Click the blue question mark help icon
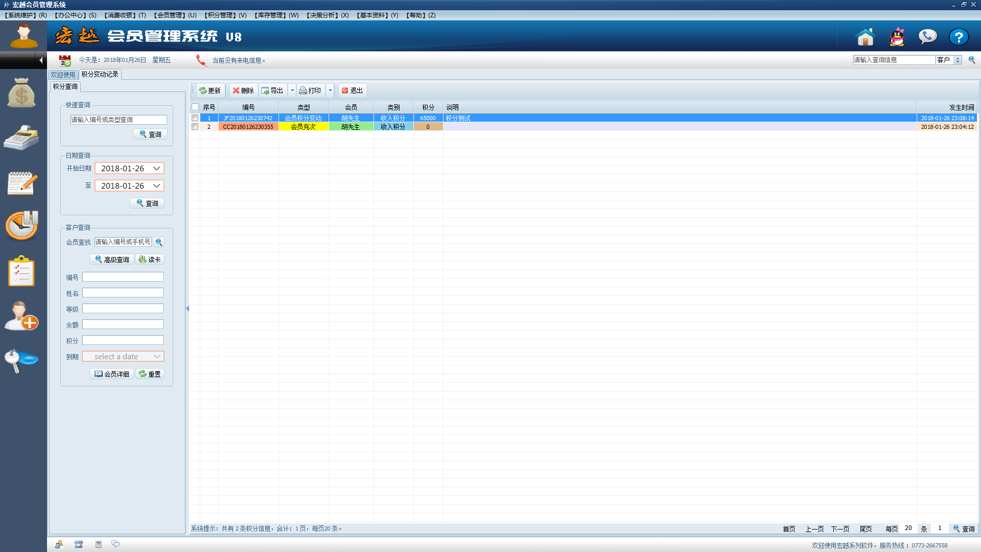The height and width of the screenshot is (552, 981). (959, 37)
